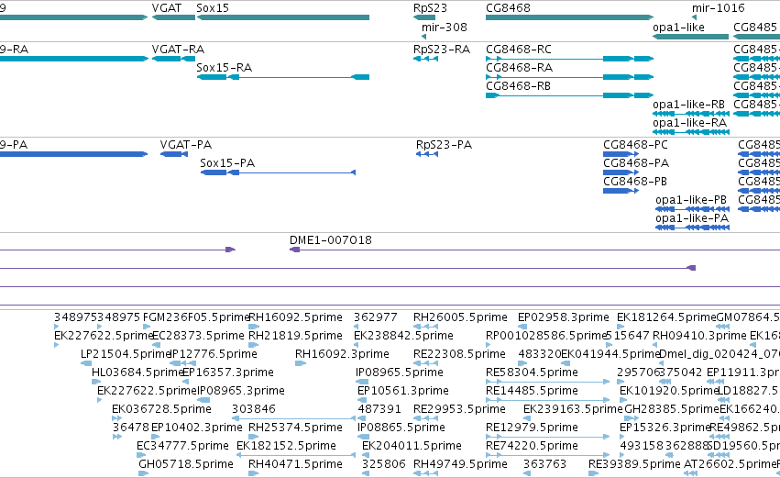Screen dimensions: 780x478
Task: Open the RE22308.5prime EST
Action: point(425,363)
